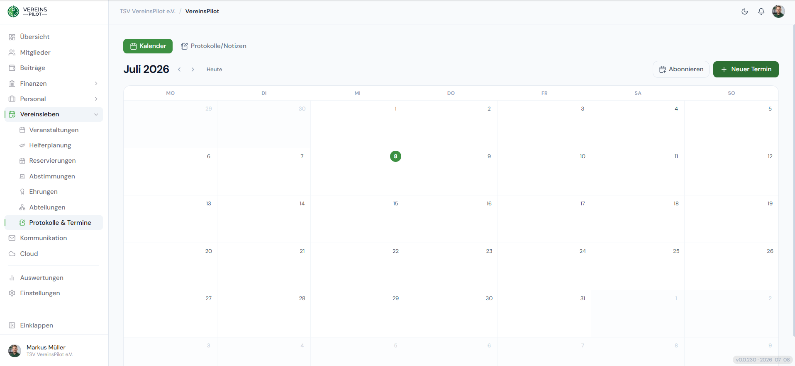This screenshot has width=795, height=366.
Task: Select July 24 in the calendar
Action: (544, 267)
